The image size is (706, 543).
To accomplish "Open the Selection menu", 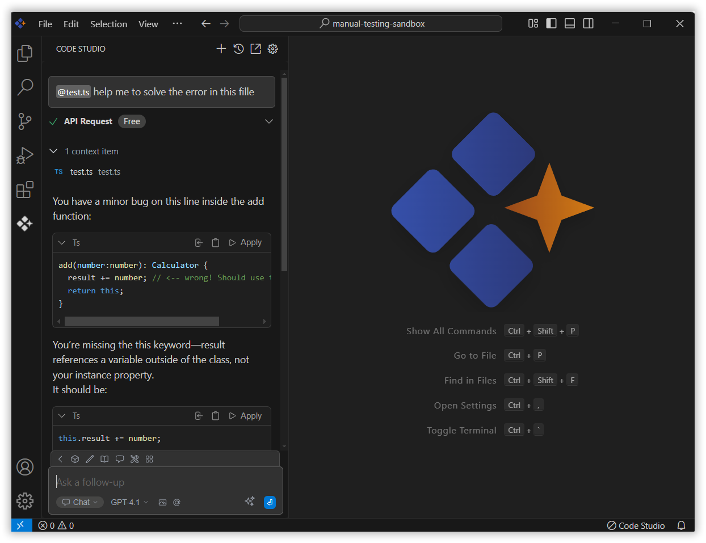I will tap(108, 24).
